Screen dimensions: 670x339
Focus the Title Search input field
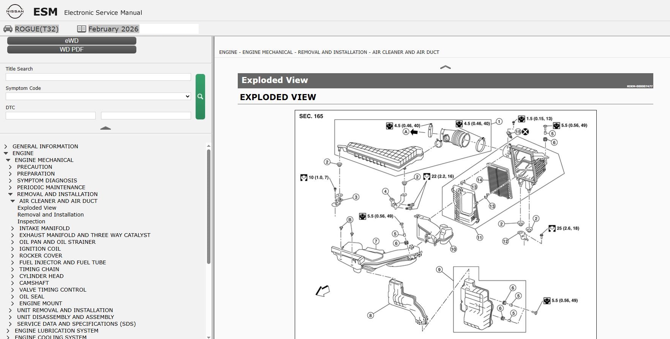(x=98, y=77)
